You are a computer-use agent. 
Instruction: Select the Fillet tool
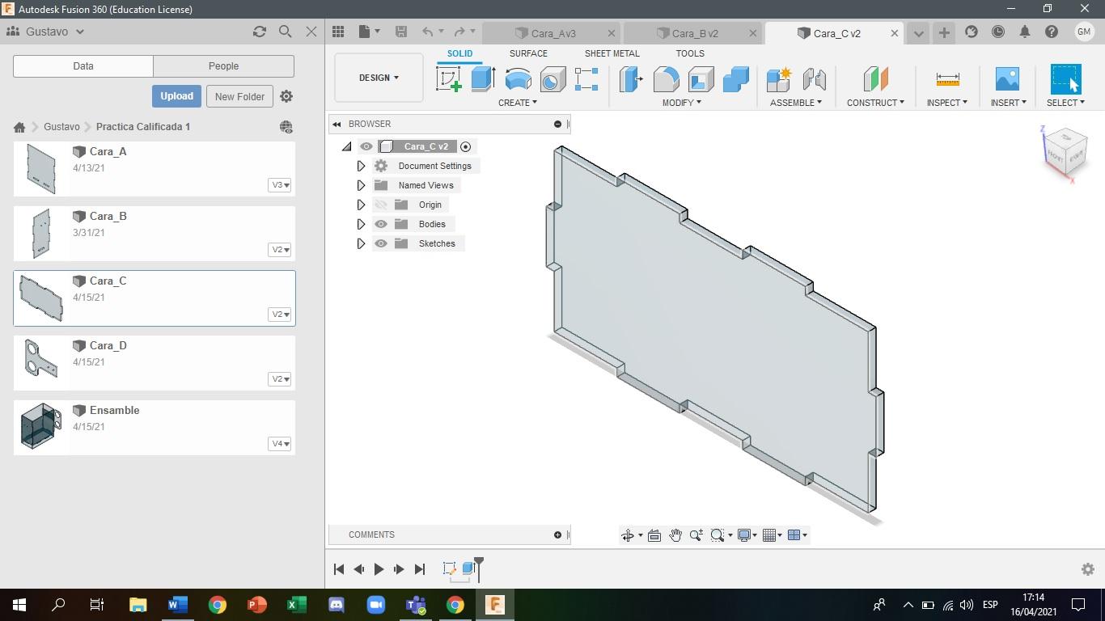tap(666, 79)
